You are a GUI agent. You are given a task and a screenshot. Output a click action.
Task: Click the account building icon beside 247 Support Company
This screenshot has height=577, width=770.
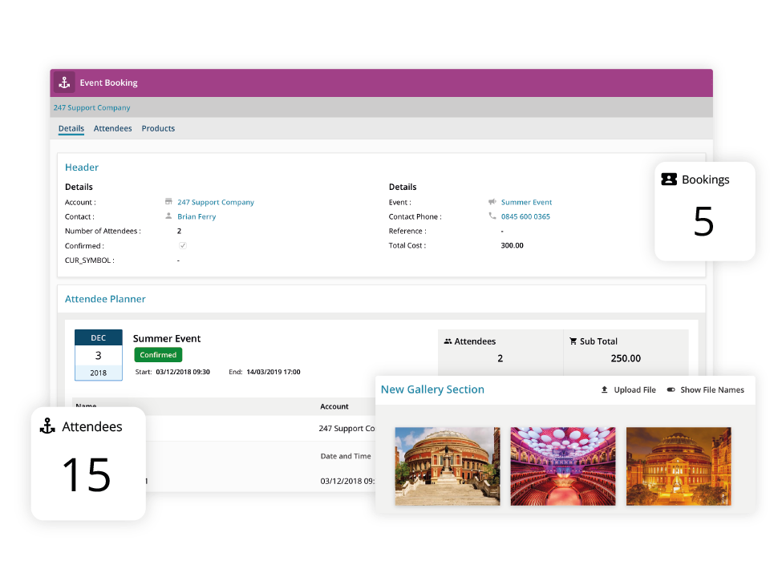click(x=168, y=202)
